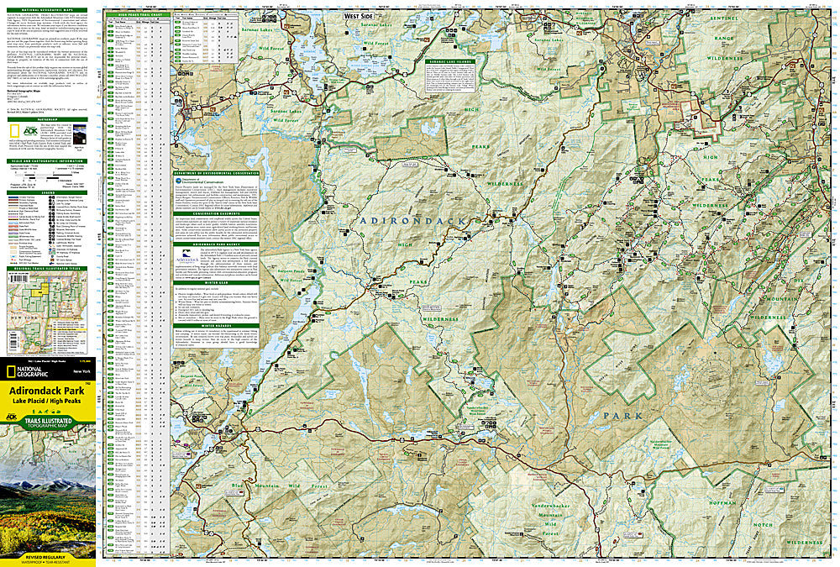Click the "Adirondack Park Agency" green header
840x567 pixels.
217,244
